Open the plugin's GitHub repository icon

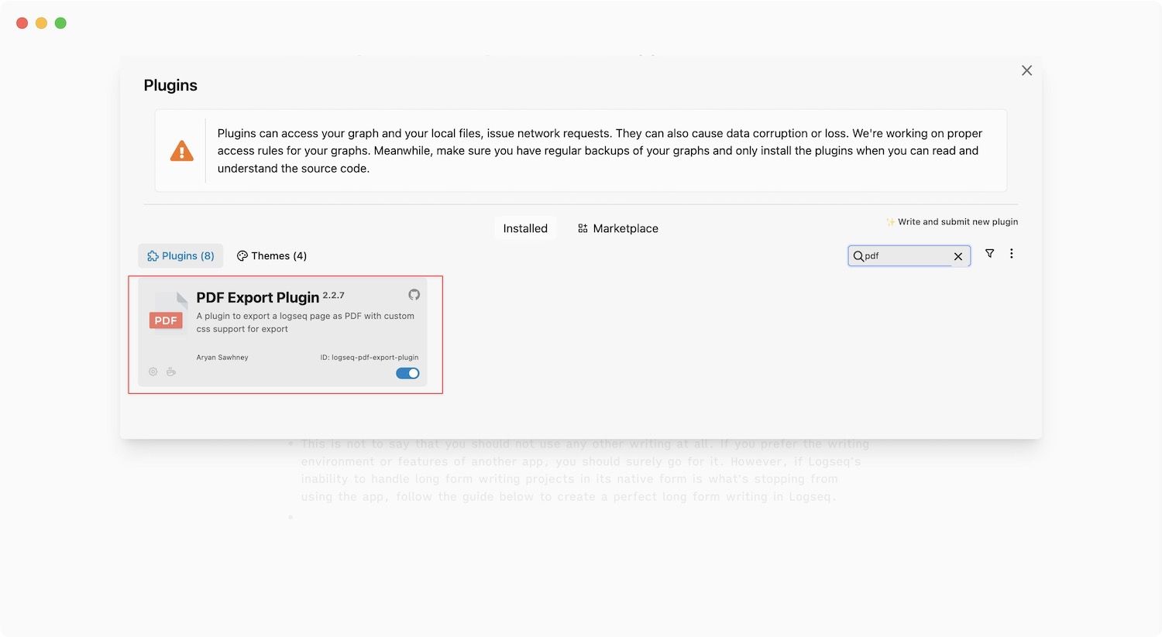coord(414,295)
